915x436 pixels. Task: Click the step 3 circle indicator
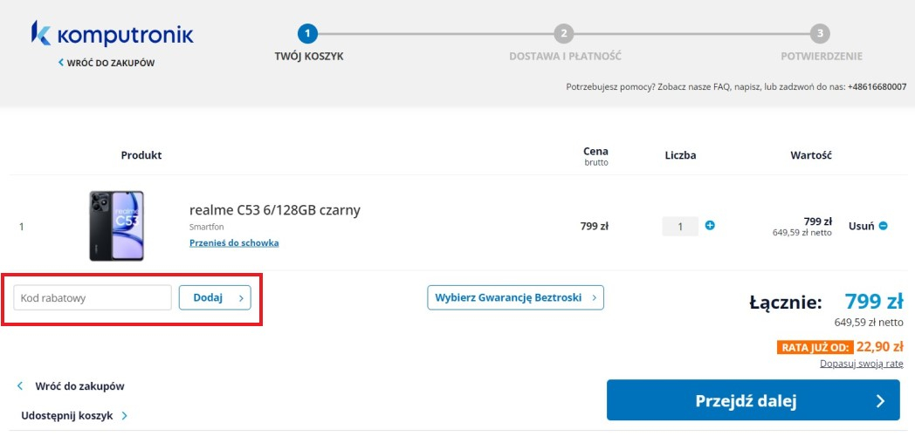tap(820, 34)
